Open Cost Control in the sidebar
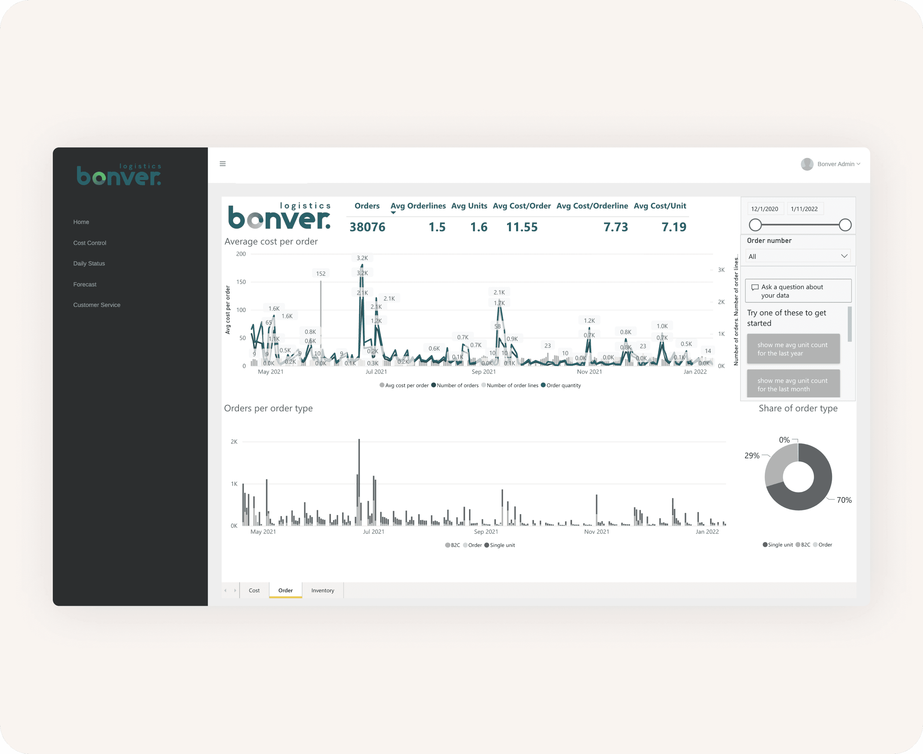Viewport: 923px width, 754px height. click(x=90, y=243)
